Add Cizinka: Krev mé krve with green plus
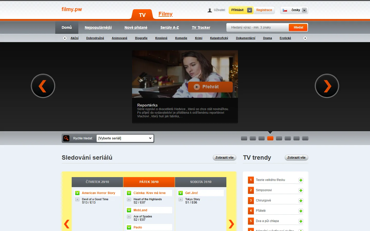This screenshot has height=231, width=370. coord(129,193)
